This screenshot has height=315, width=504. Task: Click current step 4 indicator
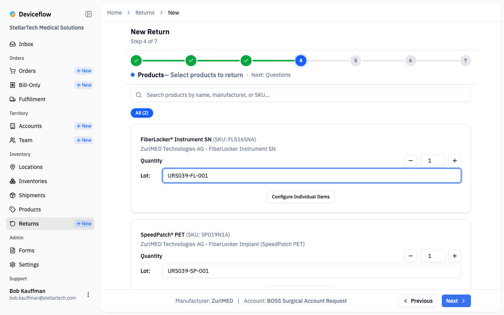coord(301,61)
